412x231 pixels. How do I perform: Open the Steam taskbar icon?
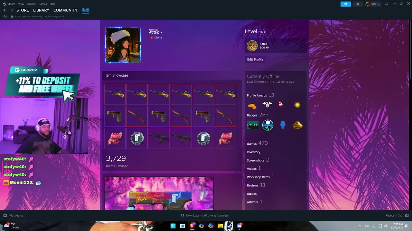pyautogui.click(x=229, y=226)
